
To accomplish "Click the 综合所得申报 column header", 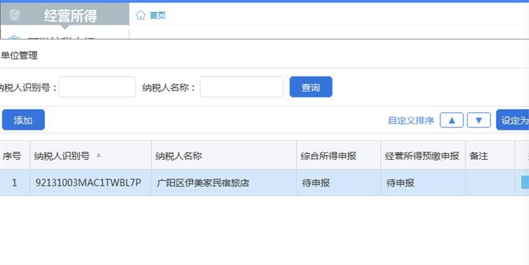I will click(328, 156).
